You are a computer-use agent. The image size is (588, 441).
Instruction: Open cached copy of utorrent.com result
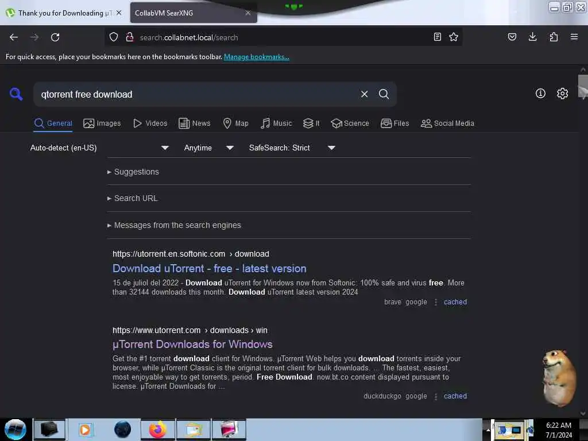point(455,396)
